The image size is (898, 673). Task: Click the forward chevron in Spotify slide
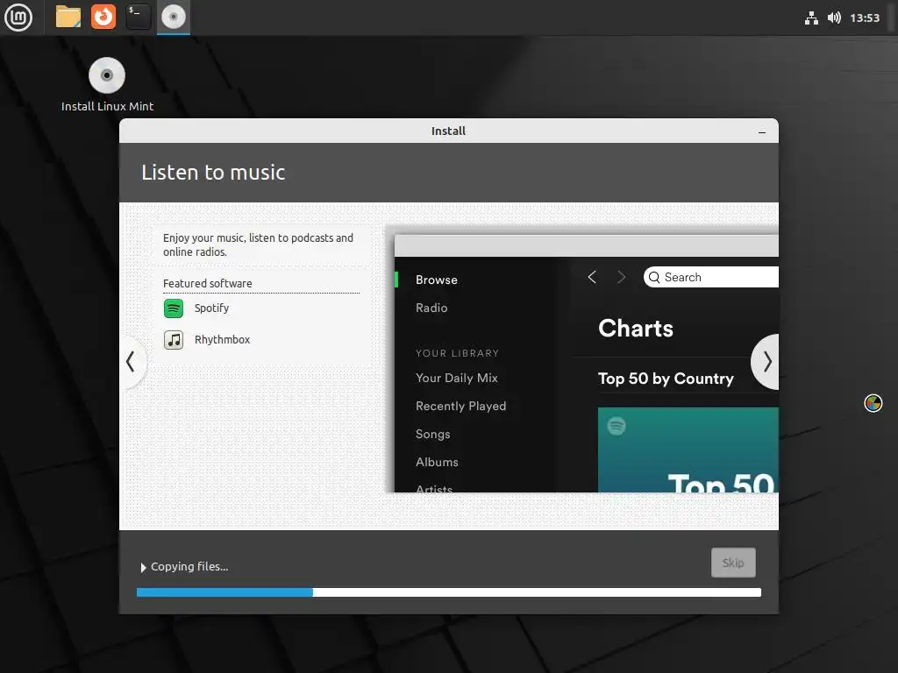[622, 277]
